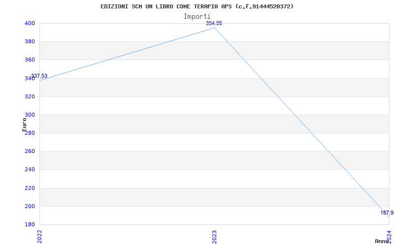Click the 394.95 data label
This screenshot has height=246, width=394.
tap(214, 23)
